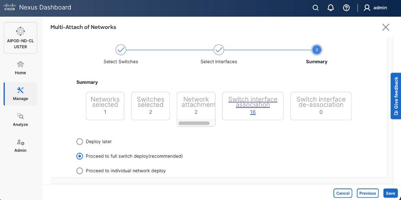The image size is (401, 200).
Task: Click the bold Summary section heading
Action: [x=87, y=82]
